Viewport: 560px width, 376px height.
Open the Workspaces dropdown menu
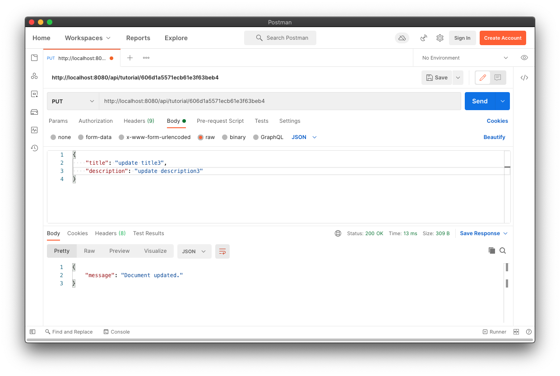(88, 38)
